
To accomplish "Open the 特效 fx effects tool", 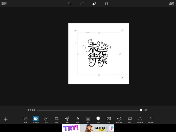I will [x=78, y=119].
